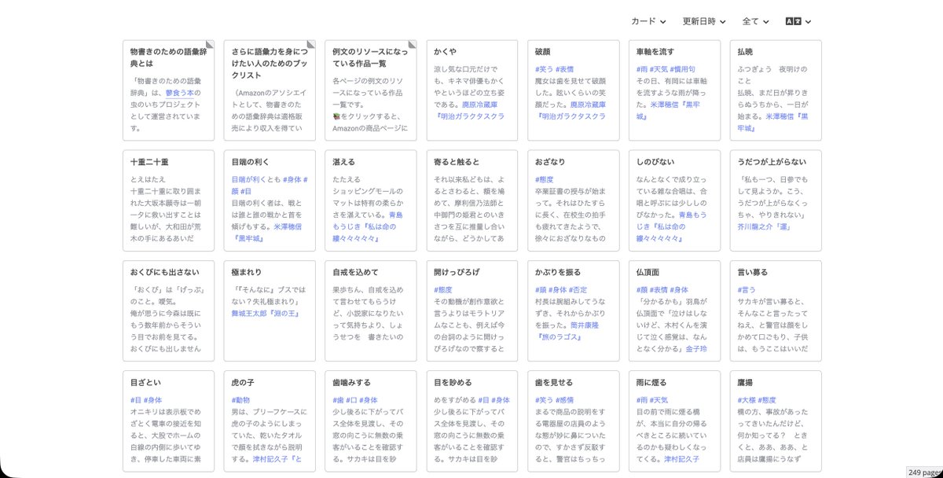Open the 十重二十重 card

click(168, 200)
